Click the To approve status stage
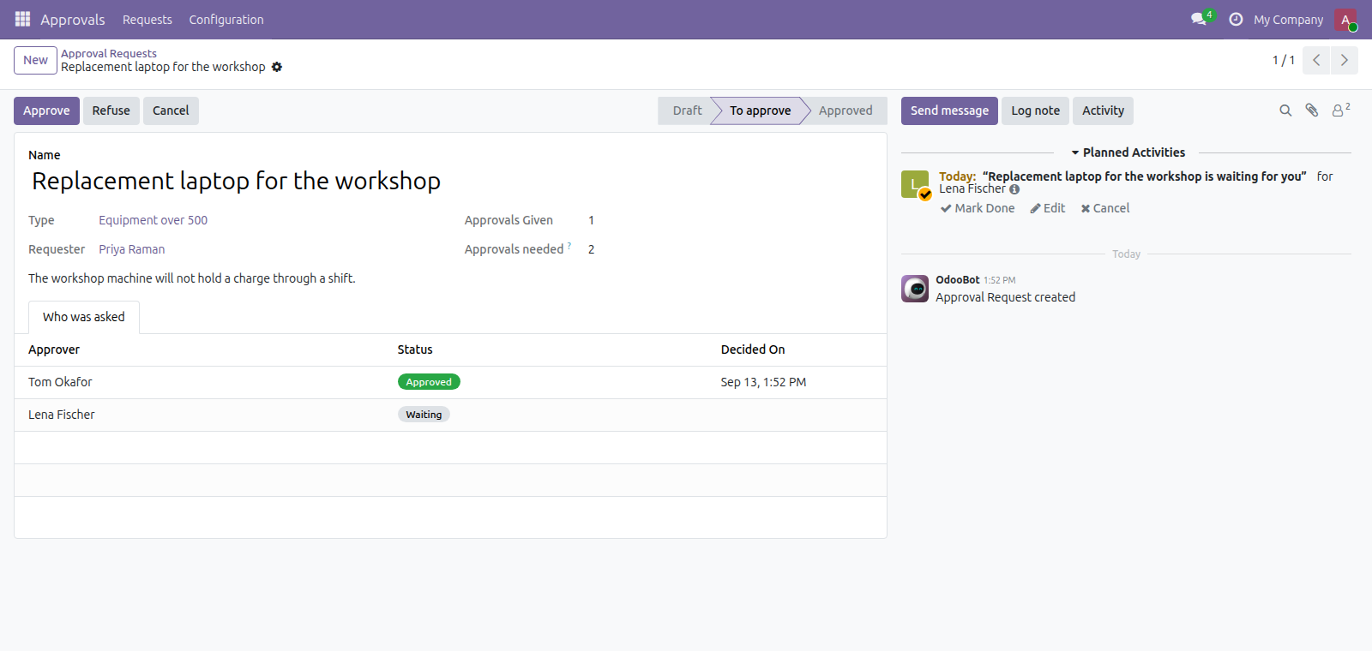 click(760, 110)
